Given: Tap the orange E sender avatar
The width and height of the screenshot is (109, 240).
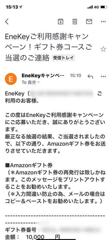Looking at the screenshot, I should [x=11, y=79].
